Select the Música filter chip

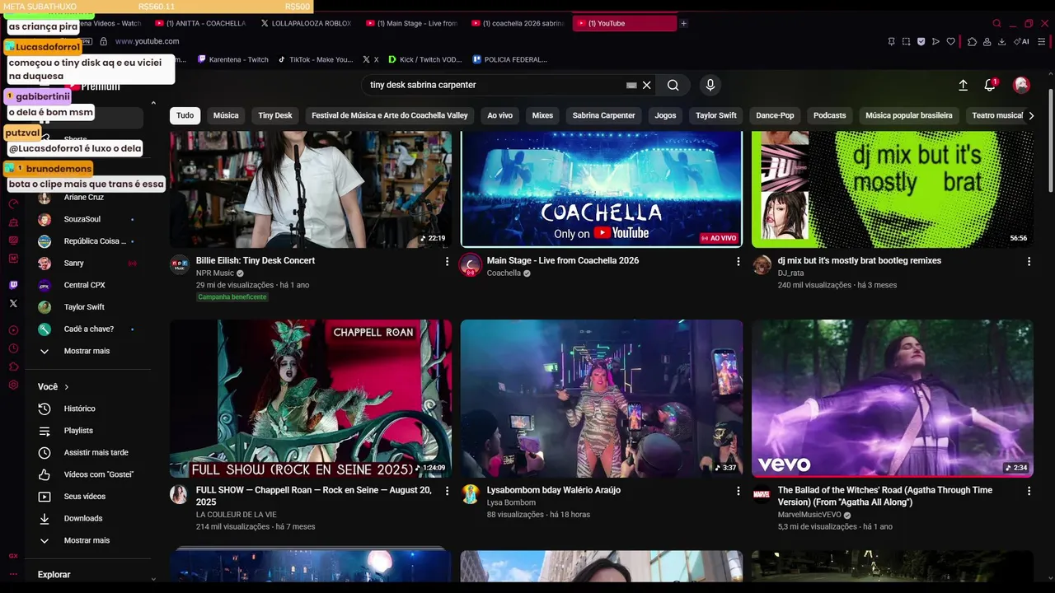coord(226,115)
